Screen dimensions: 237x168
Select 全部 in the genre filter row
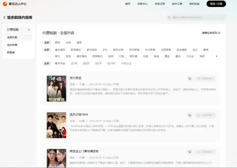pyautogui.click(x=47, y=50)
